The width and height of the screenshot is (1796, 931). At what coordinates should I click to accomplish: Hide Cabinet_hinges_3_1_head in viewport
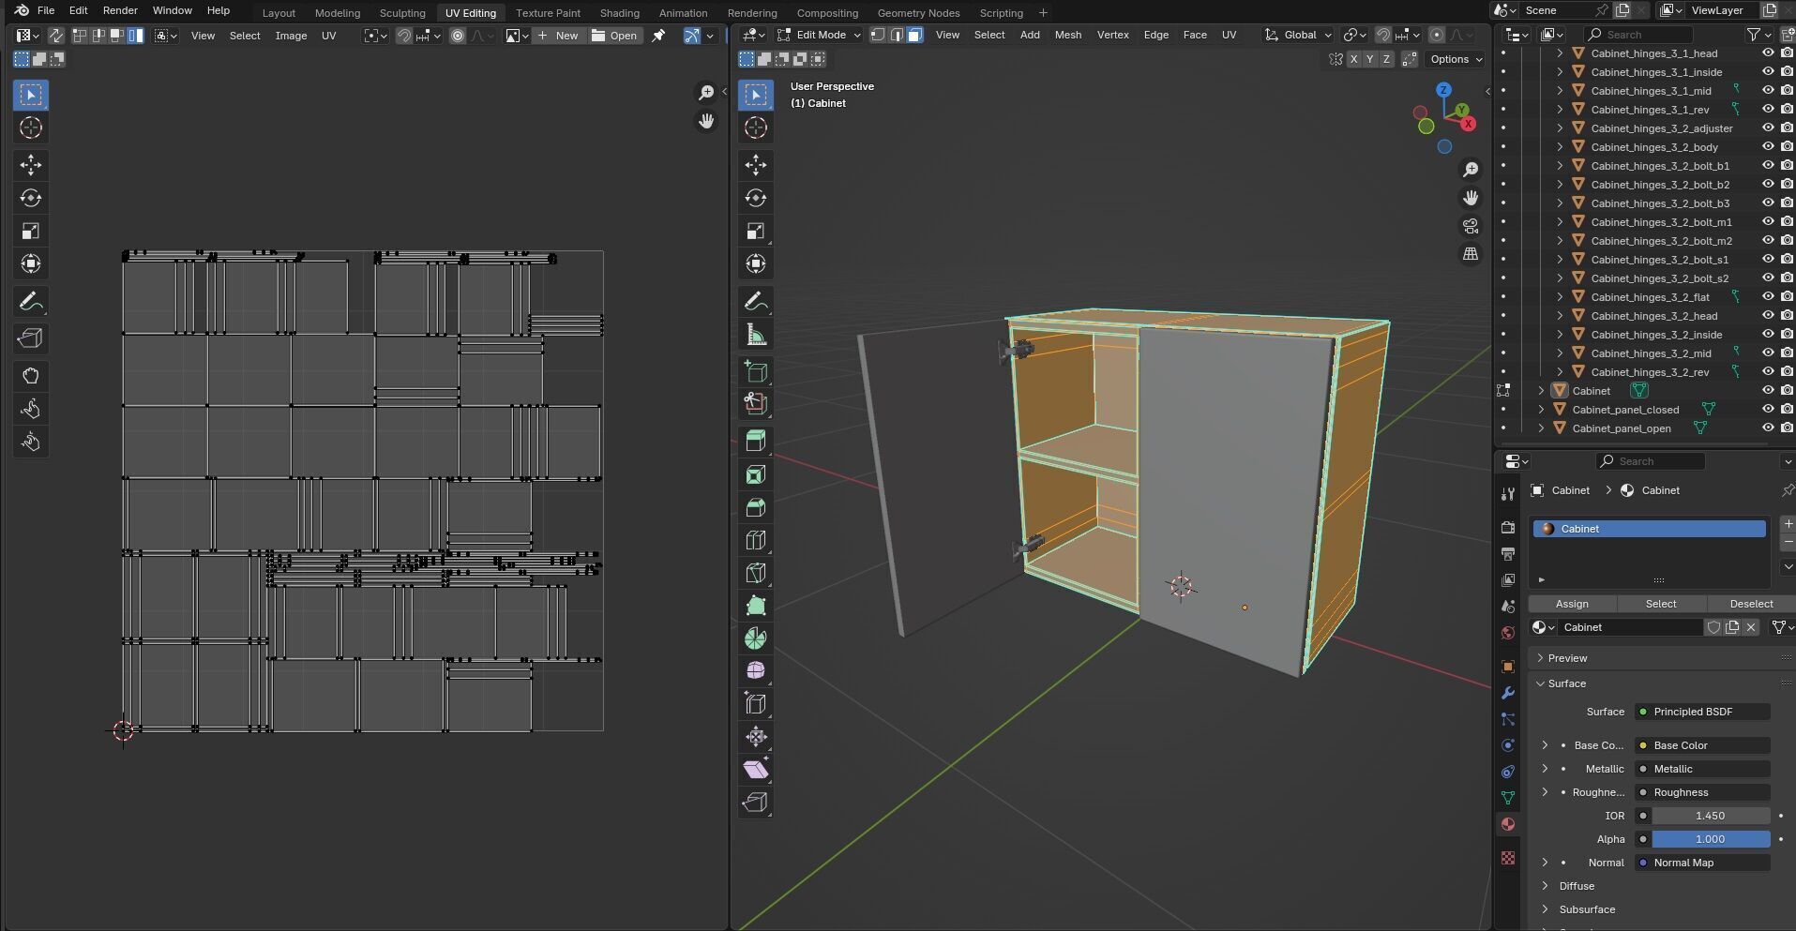(x=1768, y=53)
